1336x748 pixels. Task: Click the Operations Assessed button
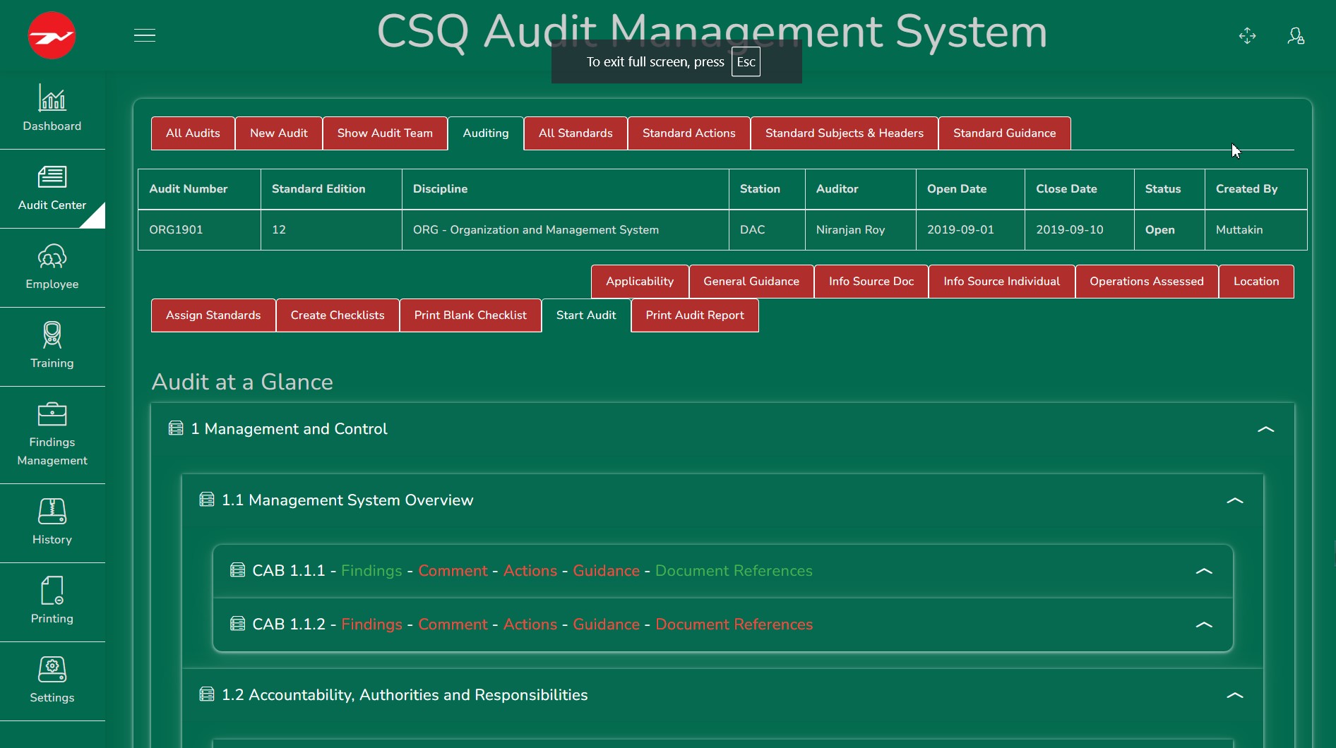point(1147,282)
